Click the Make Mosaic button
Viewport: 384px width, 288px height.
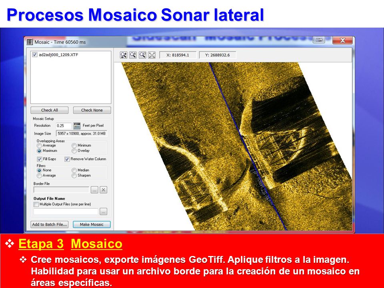tap(92, 224)
